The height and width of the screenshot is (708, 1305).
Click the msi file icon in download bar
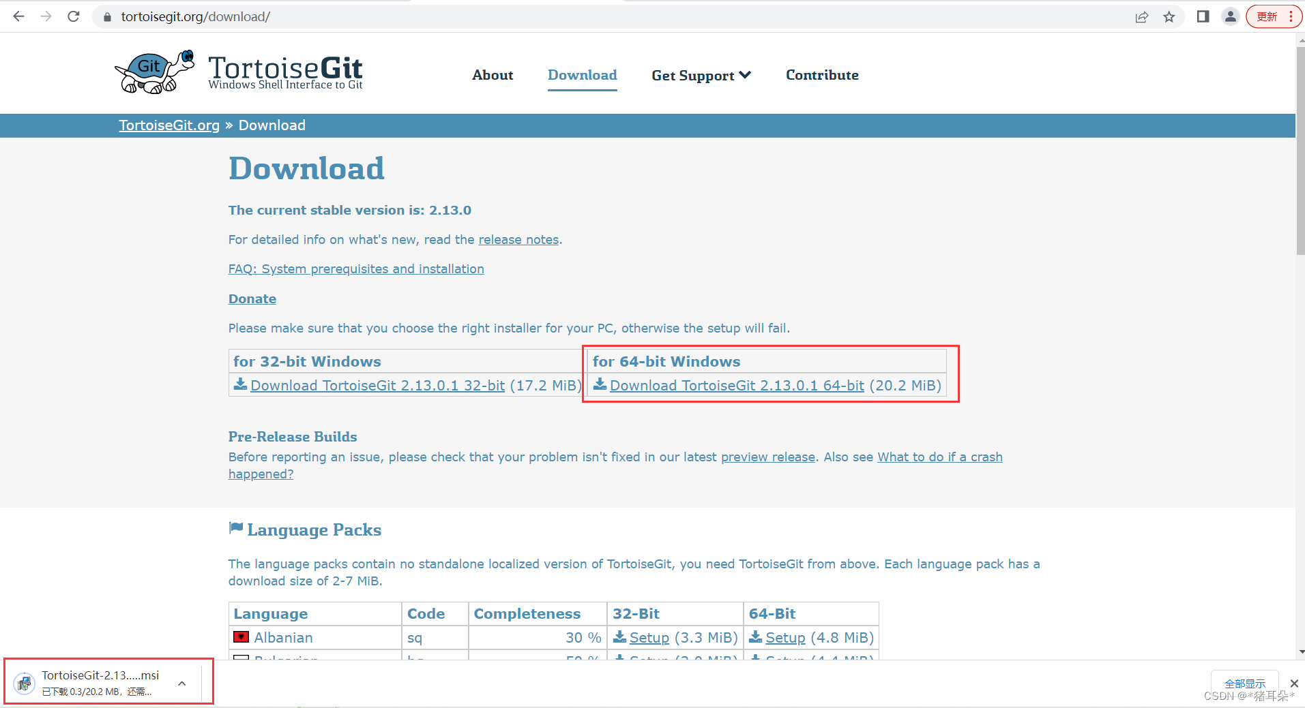pos(25,683)
